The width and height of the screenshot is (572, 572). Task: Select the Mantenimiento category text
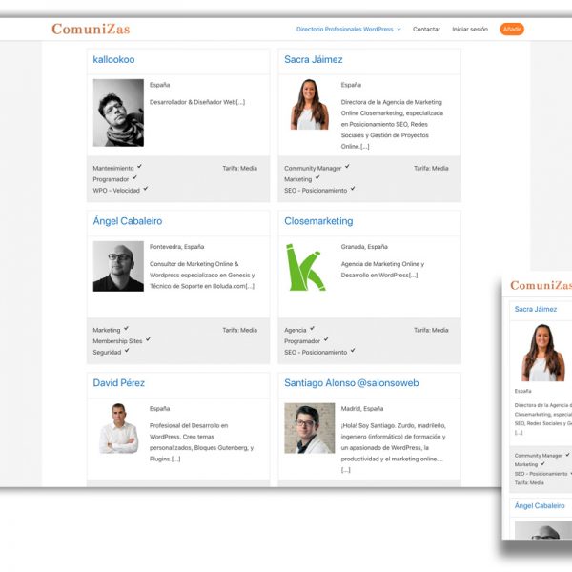pyautogui.click(x=113, y=168)
